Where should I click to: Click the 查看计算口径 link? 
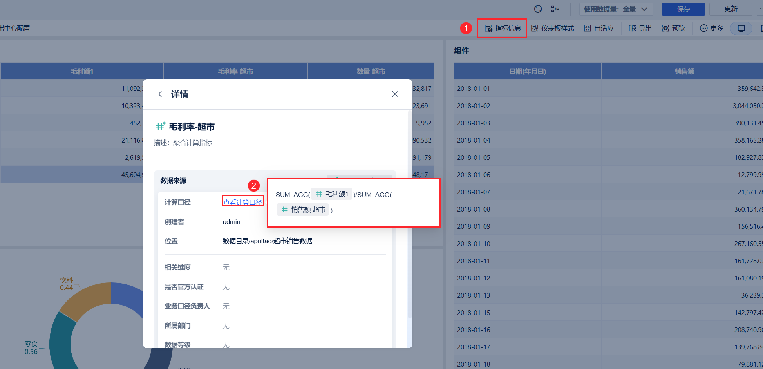coord(243,202)
